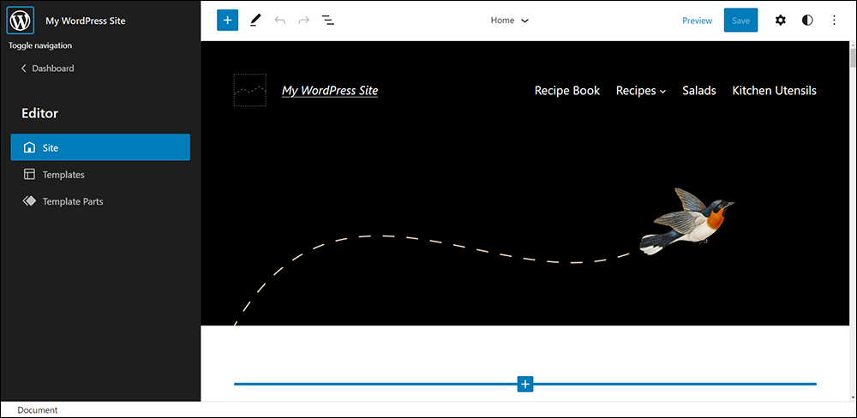This screenshot has height=418, width=857.
Task: Click the WordPress logo icon
Action: point(21,21)
